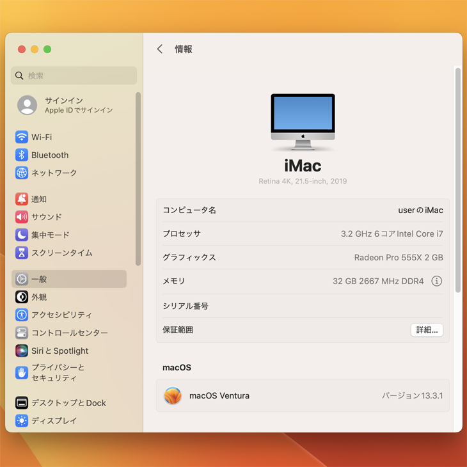Open Bluetooth settings icon

22,155
